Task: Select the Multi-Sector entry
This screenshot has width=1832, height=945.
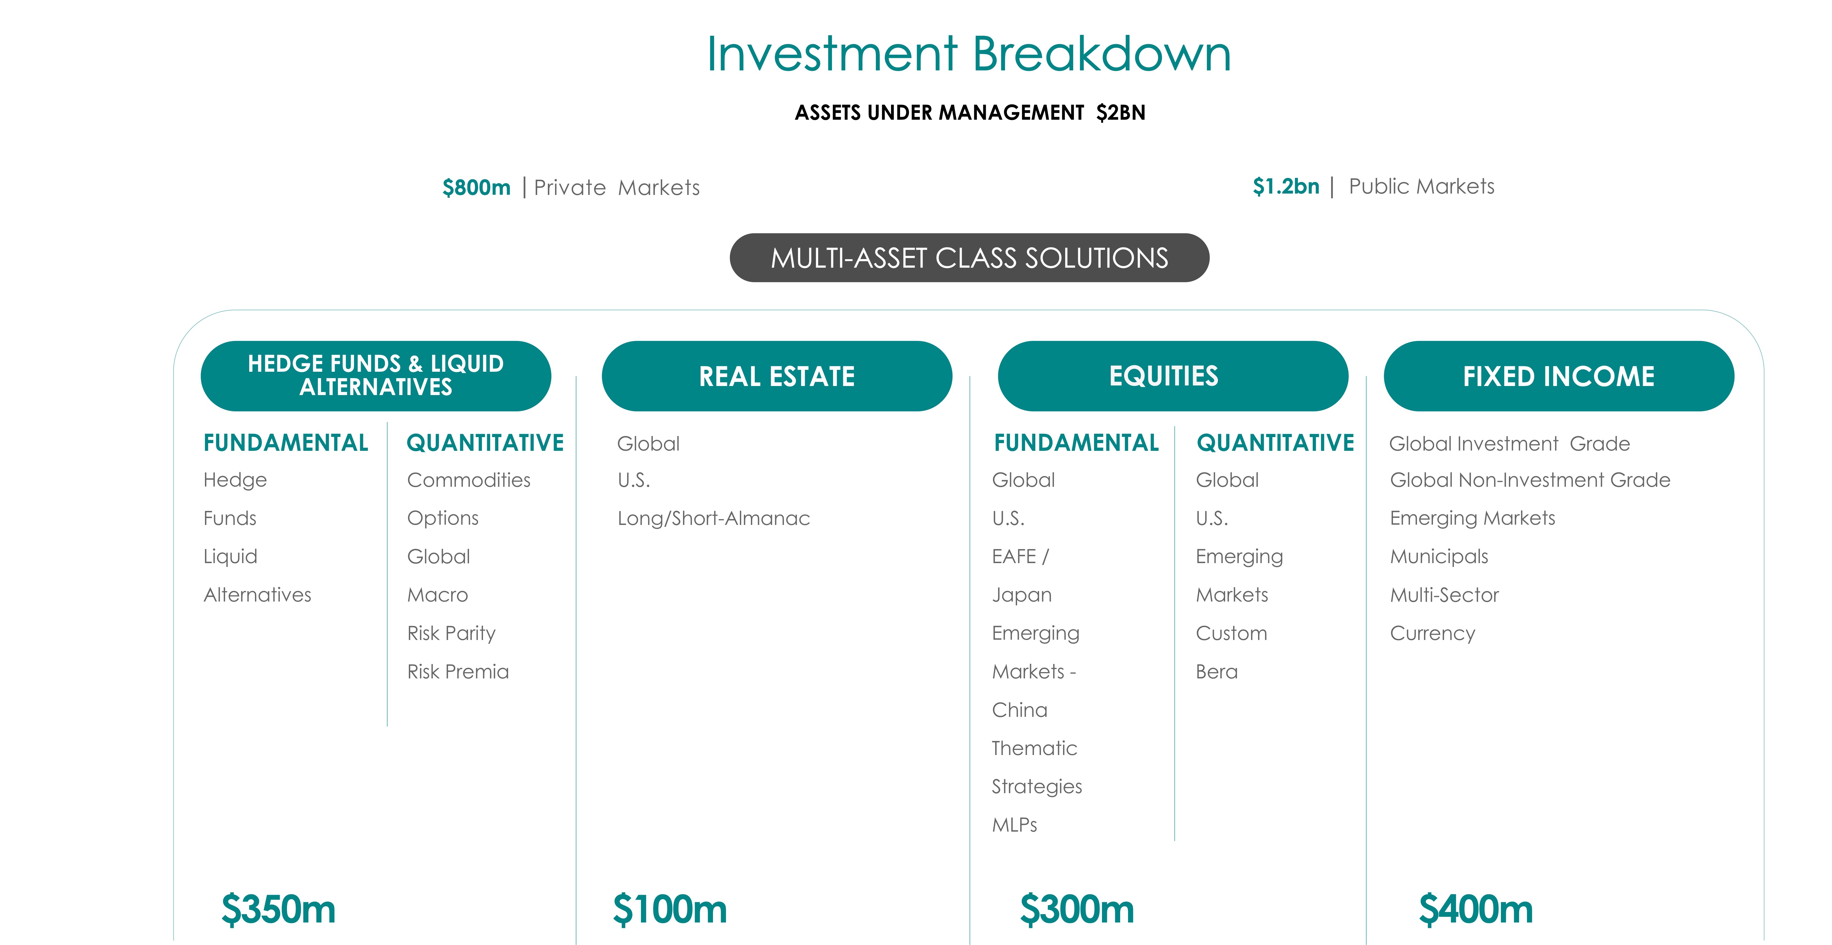Action: (1444, 595)
